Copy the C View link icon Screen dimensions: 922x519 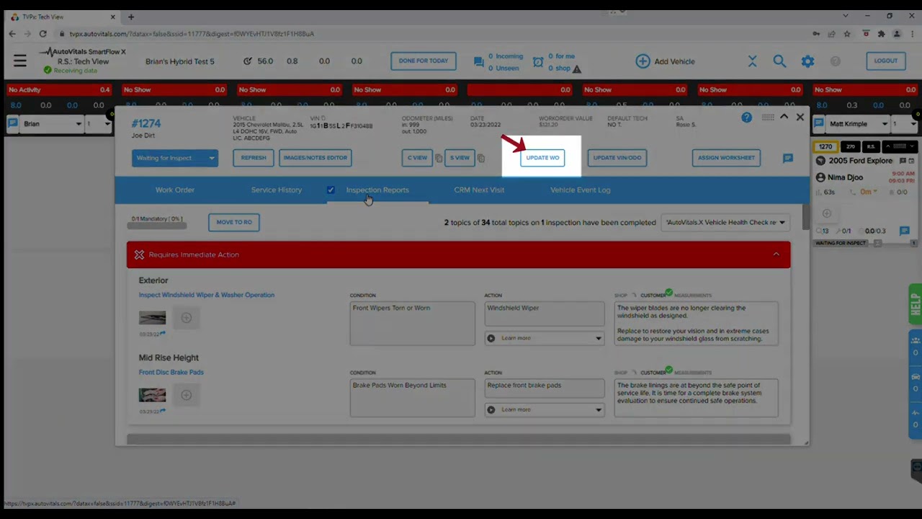pyautogui.click(x=439, y=158)
